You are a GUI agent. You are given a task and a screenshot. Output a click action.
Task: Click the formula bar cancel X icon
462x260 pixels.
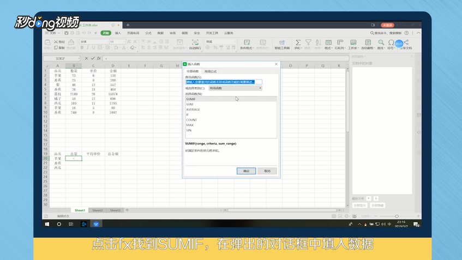86,58
